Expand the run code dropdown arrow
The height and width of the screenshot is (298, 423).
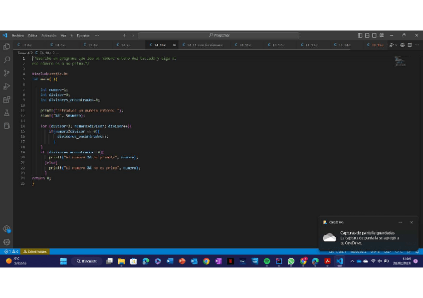pos(396,45)
